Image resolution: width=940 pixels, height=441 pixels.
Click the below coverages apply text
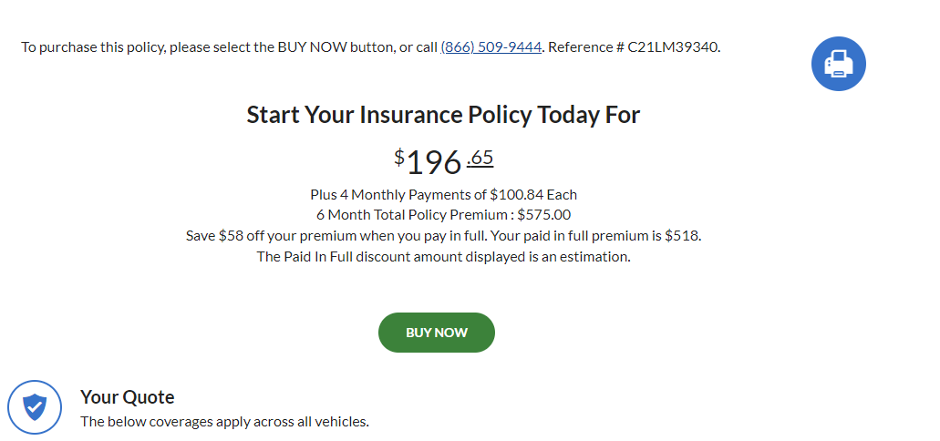[224, 422]
